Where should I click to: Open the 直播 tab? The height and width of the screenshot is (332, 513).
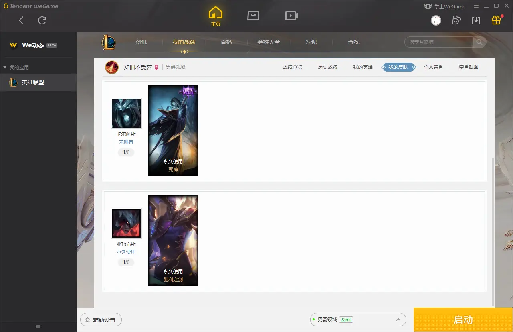point(226,42)
